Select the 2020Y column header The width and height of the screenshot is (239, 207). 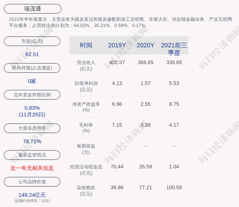click(x=145, y=45)
